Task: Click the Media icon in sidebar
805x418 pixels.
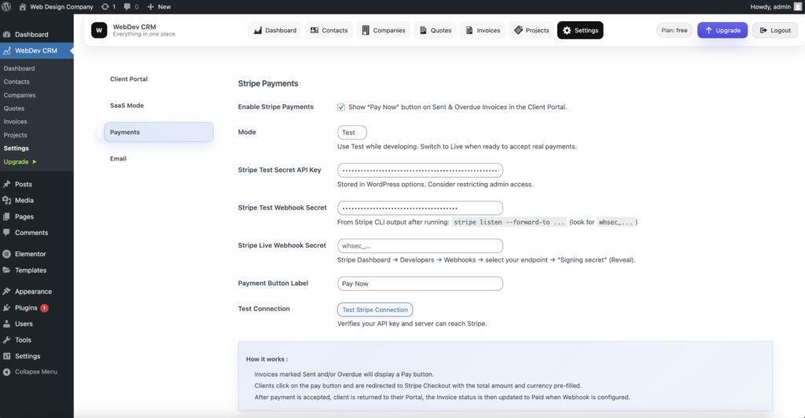Action: 6,200
